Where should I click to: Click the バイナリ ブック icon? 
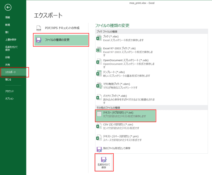(x=99, y=97)
